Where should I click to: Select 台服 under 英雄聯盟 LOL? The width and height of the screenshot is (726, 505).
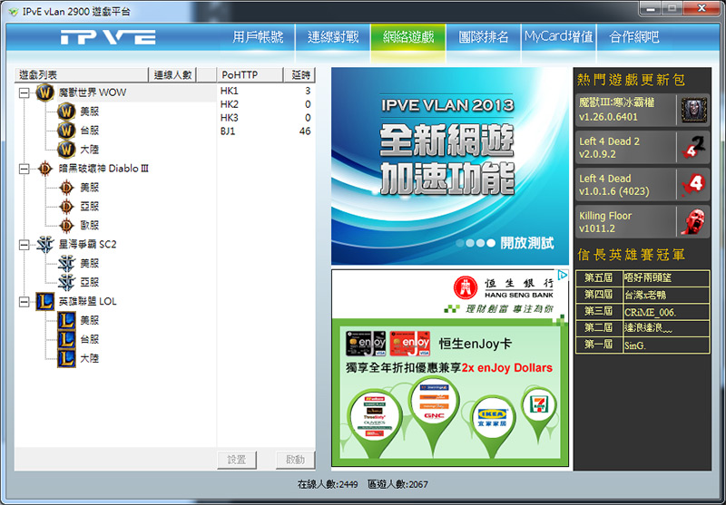[x=89, y=339]
